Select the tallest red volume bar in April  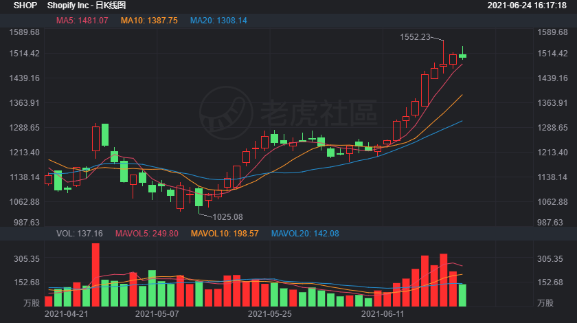tap(95, 275)
